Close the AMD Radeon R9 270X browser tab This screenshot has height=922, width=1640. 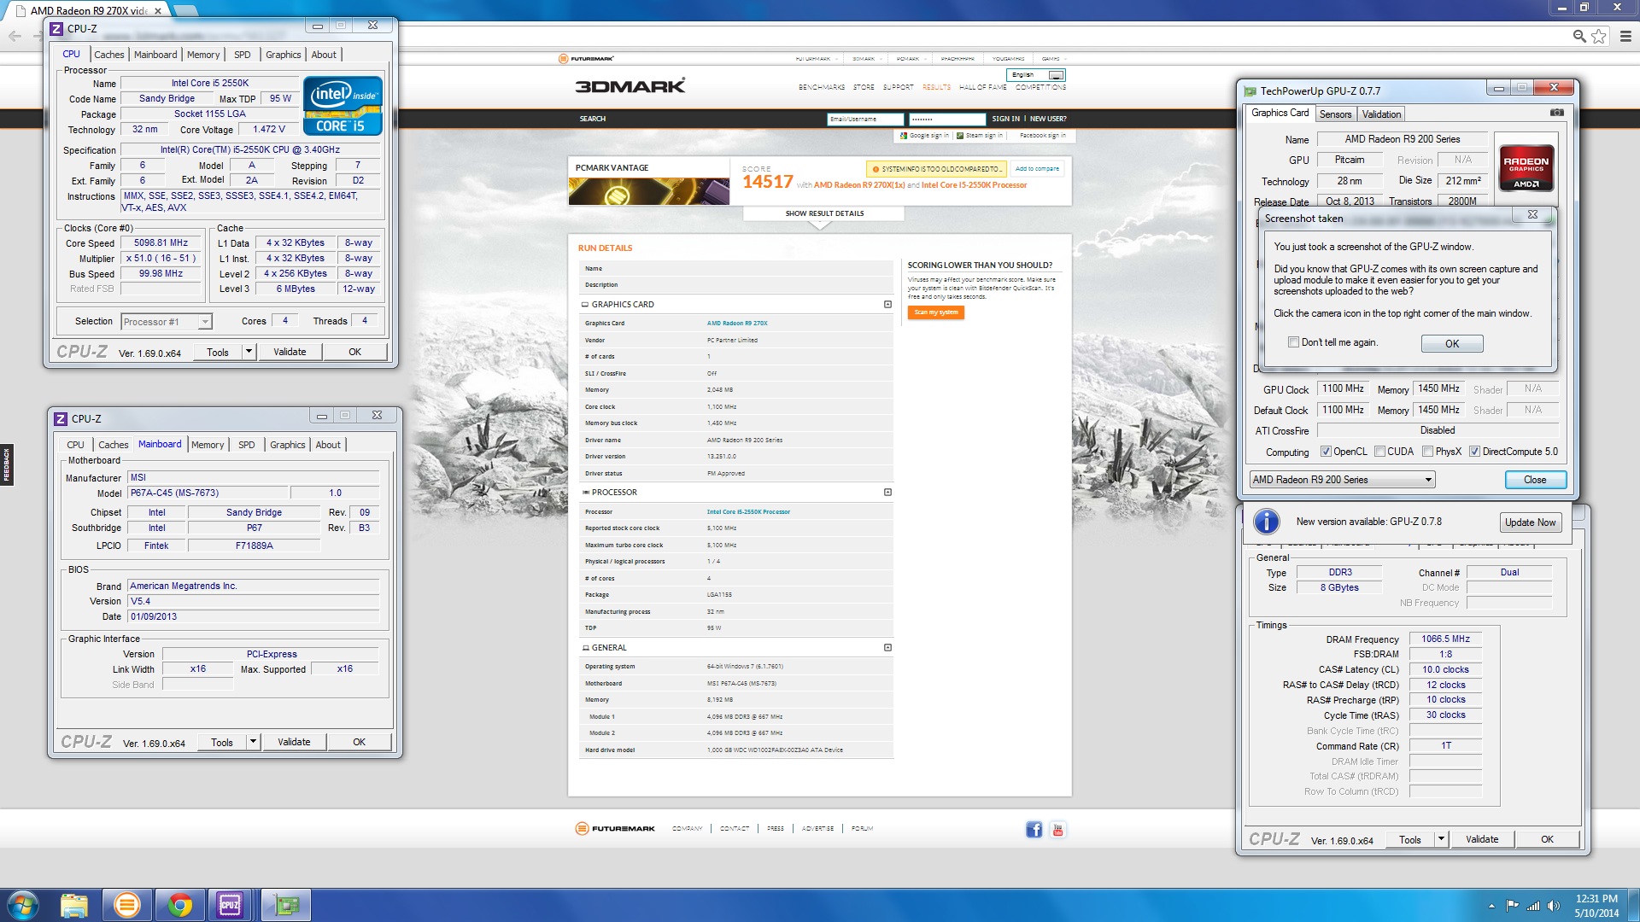(x=158, y=11)
